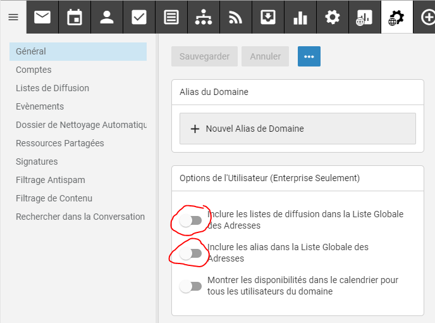
Task: Toggle showing calendar availability for domain users
Action: point(190,286)
